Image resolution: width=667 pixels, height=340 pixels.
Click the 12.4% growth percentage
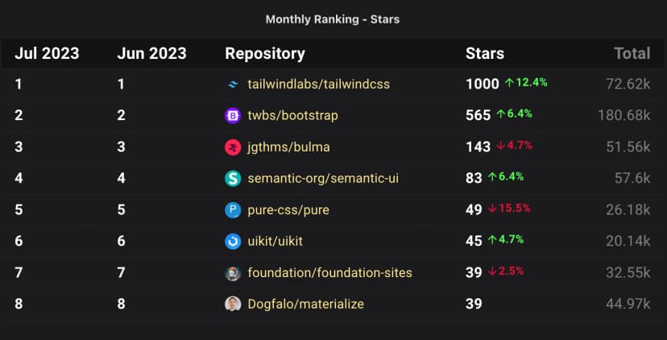point(532,83)
